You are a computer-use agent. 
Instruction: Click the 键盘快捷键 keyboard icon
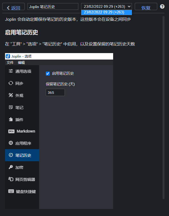click(x=11, y=191)
